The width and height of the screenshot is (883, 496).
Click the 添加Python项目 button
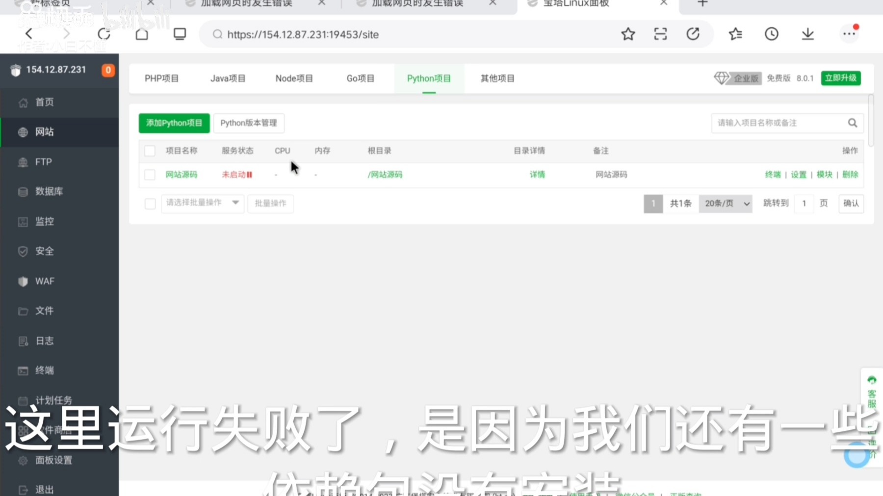click(x=174, y=123)
